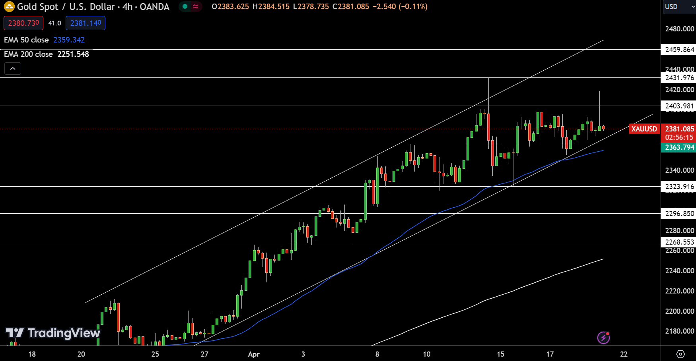Click the Sell price 2380.730 button

point(23,23)
